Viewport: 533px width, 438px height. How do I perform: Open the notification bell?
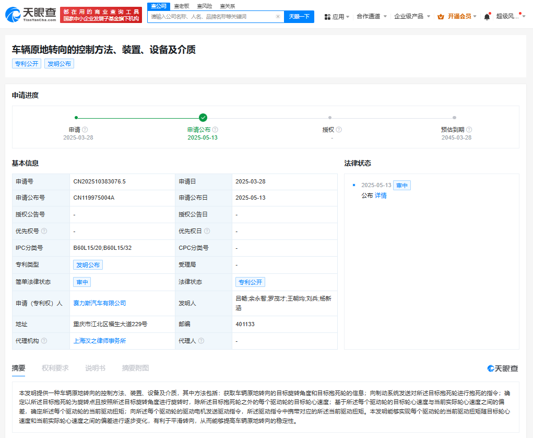pos(487,17)
